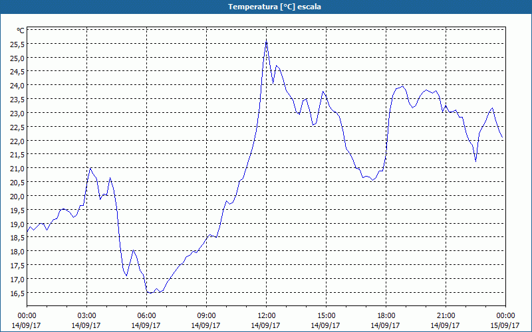Select the "09:00" time axis label

click(x=206, y=316)
